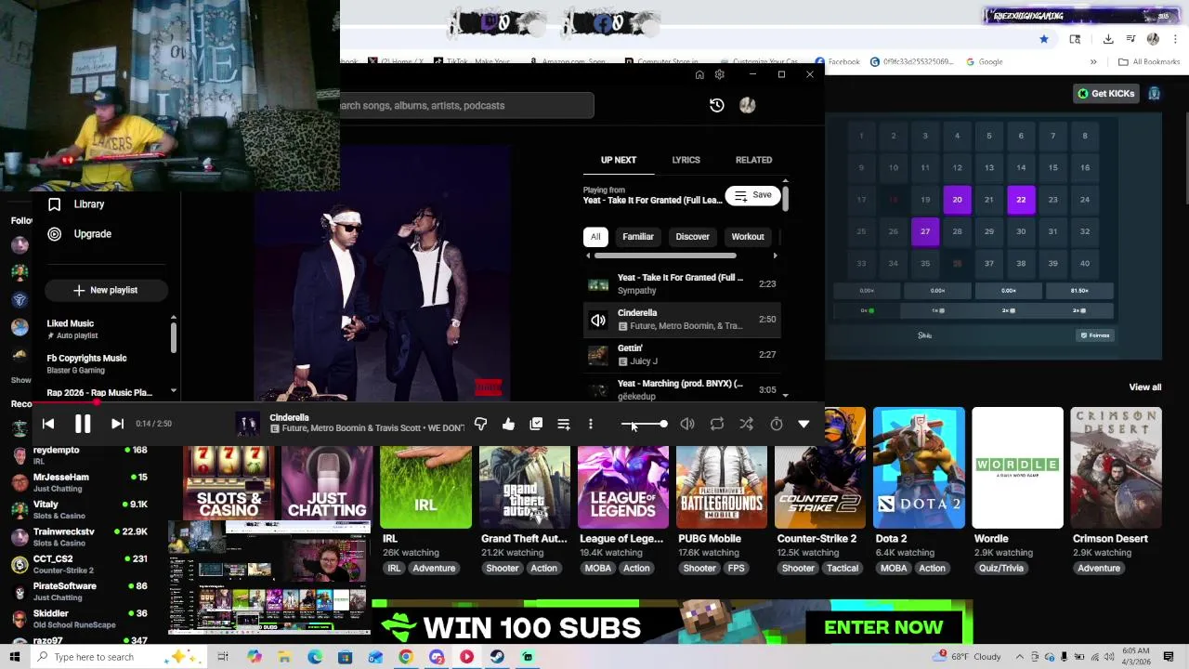The image size is (1189, 669).
Task: Open the Windows Start menu
Action: [15, 657]
